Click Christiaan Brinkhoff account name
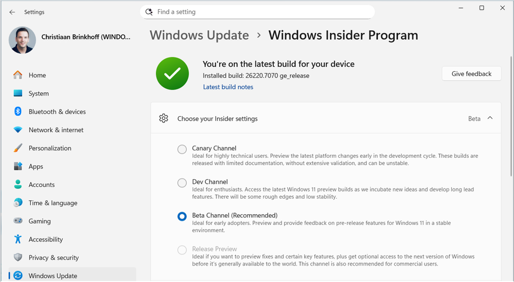The width and height of the screenshot is (514, 282). (86, 37)
